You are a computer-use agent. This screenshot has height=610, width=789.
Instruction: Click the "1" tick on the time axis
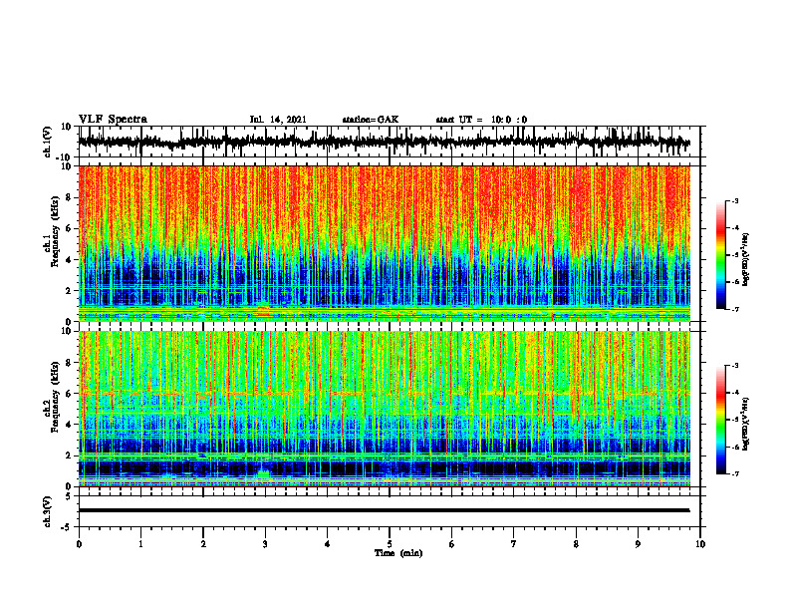coord(140,544)
